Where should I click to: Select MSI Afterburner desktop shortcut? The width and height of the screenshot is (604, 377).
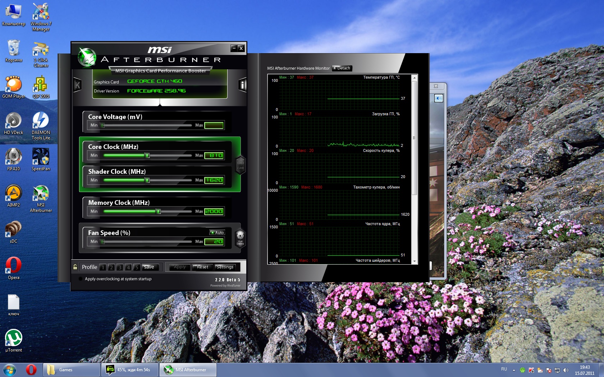(41, 198)
